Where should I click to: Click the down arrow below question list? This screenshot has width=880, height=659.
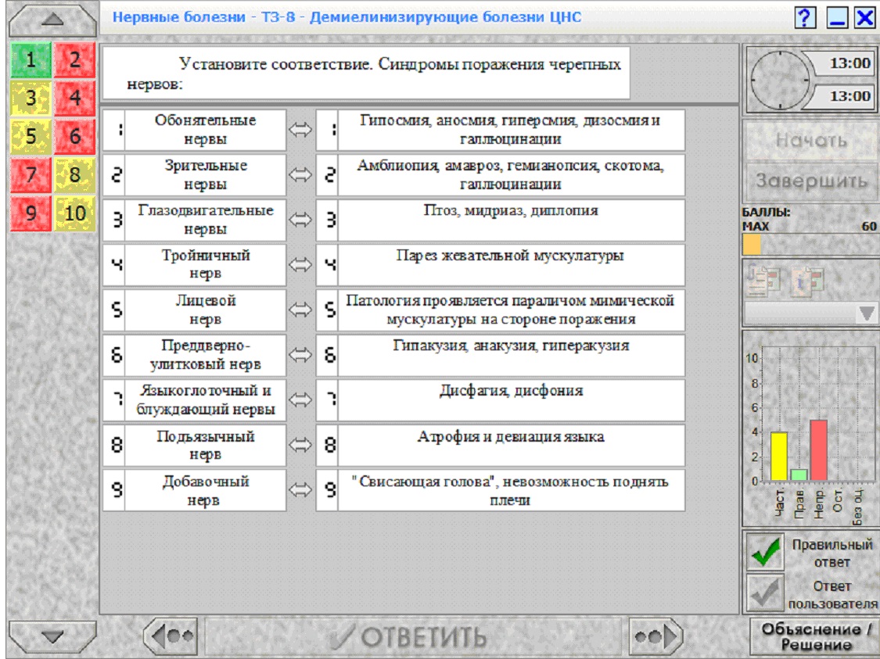[x=52, y=636]
